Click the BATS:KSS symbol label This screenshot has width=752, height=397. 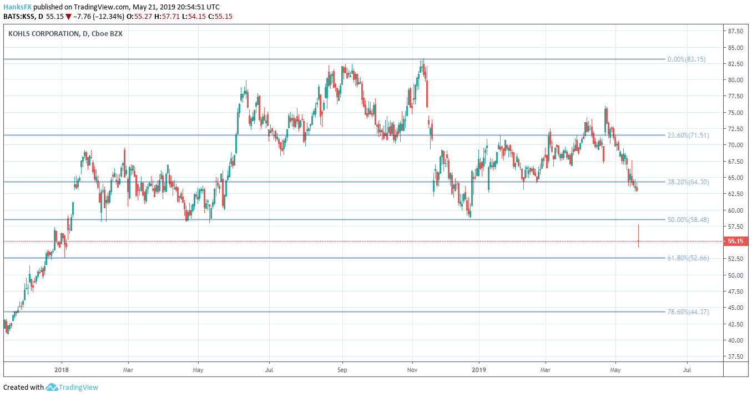click(18, 17)
